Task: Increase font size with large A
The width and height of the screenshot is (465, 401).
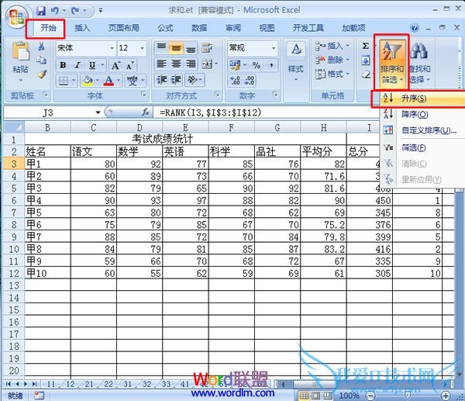Action: tap(115, 65)
